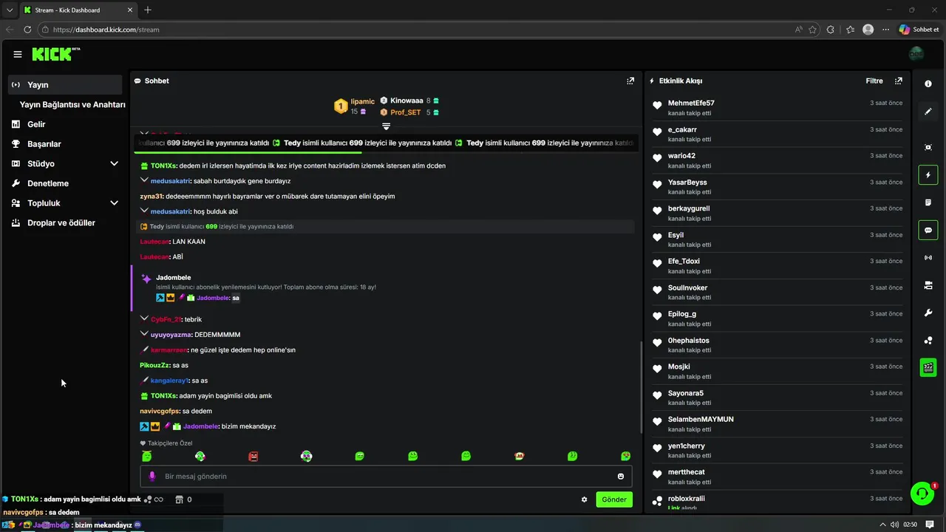Pop out the Etkinlik Akışı panel
The height and width of the screenshot is (532, 946).
pyautogui.click(x=899, y=81)
